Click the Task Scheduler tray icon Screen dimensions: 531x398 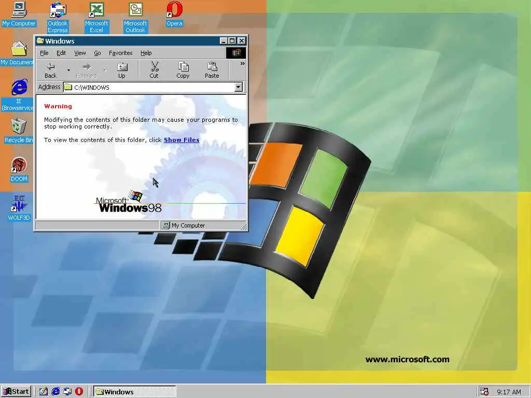pyautogui.click(x=484, y=392)
